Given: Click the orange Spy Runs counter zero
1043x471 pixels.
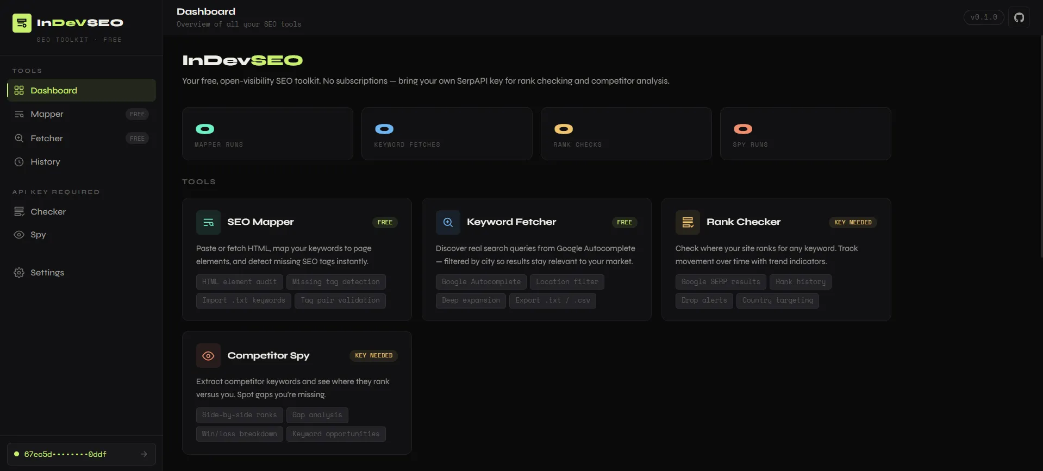Looking at the screenshot, I should (x=743, y=129).
